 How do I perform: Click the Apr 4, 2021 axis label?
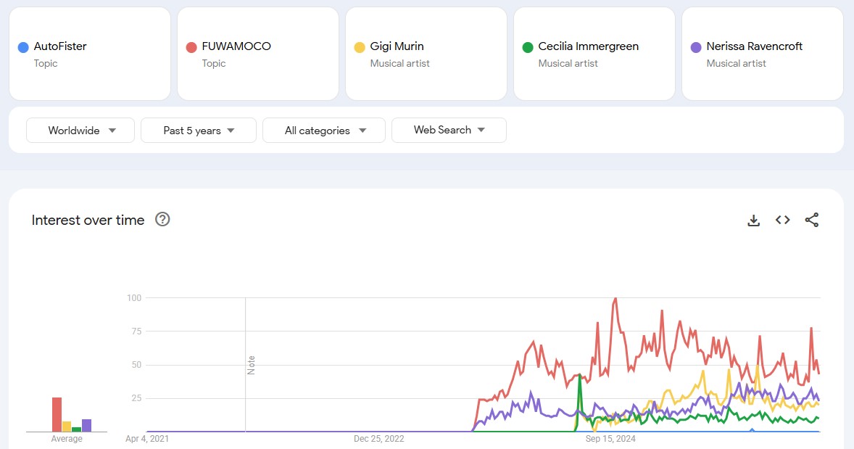click(147, 439)
